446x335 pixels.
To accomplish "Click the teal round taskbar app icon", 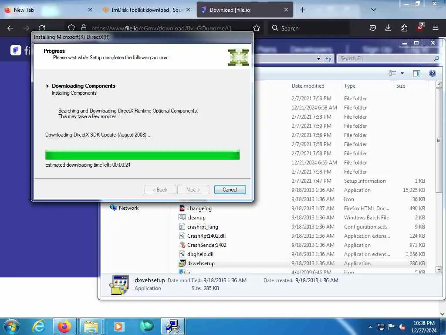I will coord(147,326).
